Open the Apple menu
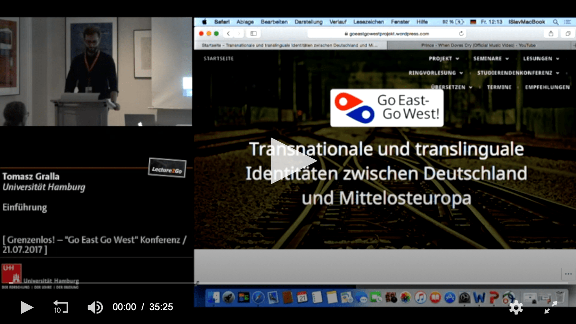This screenshot has width=576, height=324. click(x=204, y=22)
